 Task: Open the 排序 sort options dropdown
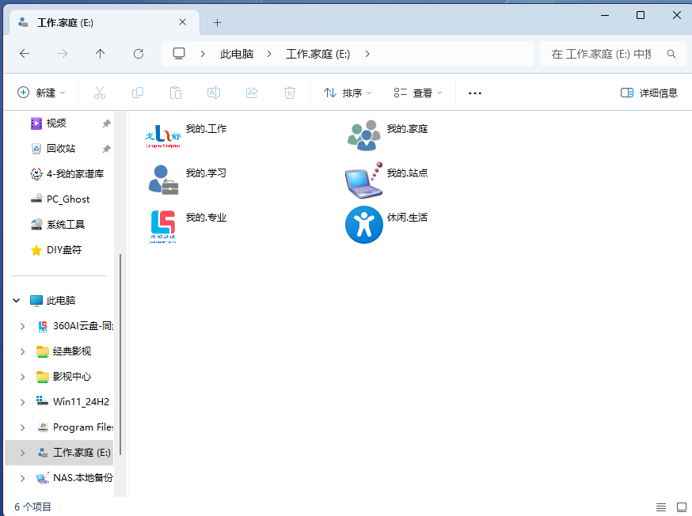[x=347, y=93]
